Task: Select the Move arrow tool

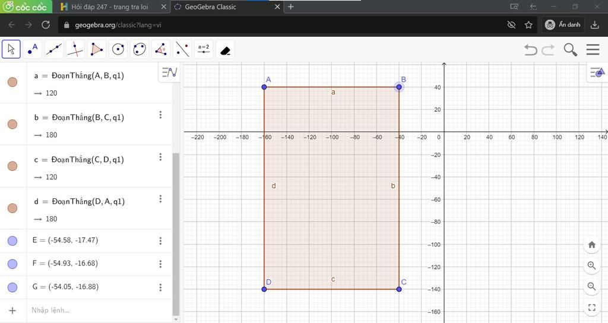Action: (11, 49)
